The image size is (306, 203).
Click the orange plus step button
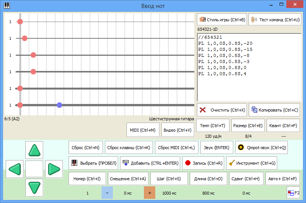(150, 193)
